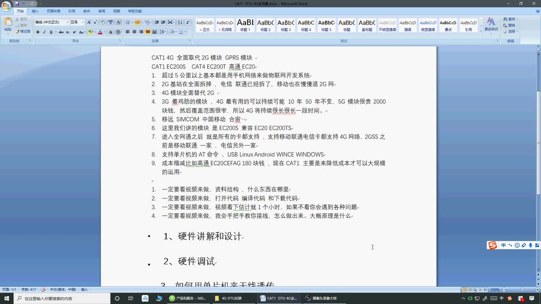Expand the styles gallery More arrow

tap(480, 31)
